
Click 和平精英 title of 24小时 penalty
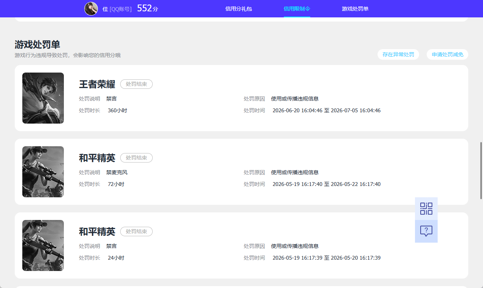[97, 231]
